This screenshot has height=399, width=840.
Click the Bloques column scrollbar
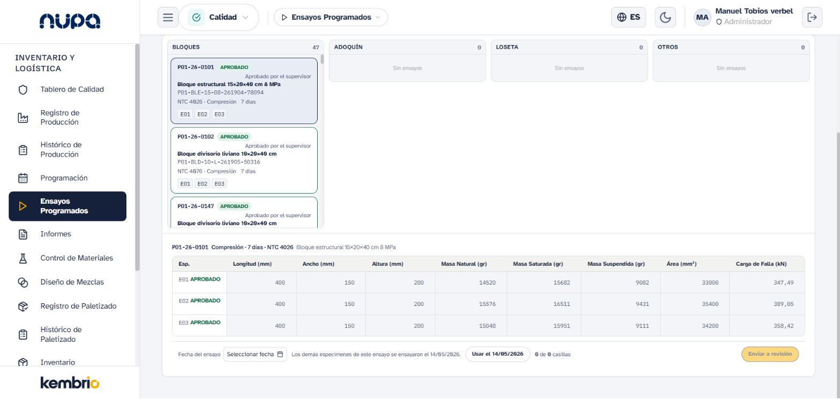click(322, 59)
